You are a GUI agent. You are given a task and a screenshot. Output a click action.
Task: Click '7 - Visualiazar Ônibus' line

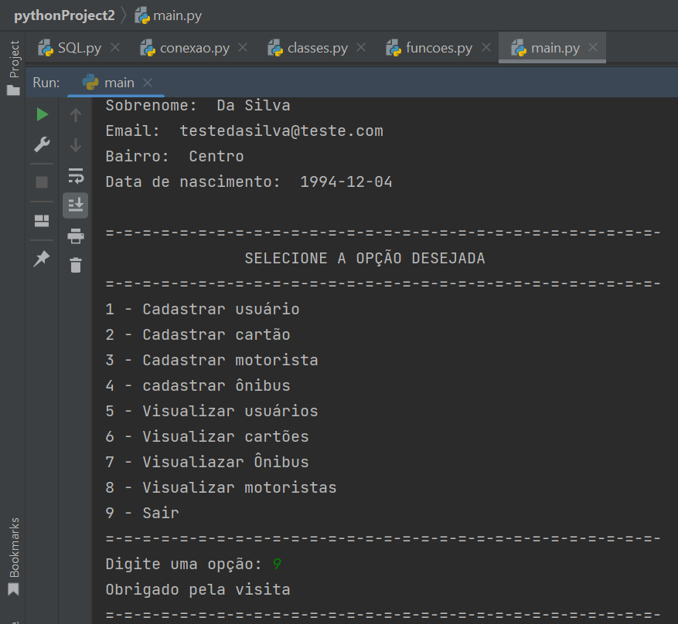[207, 462]
